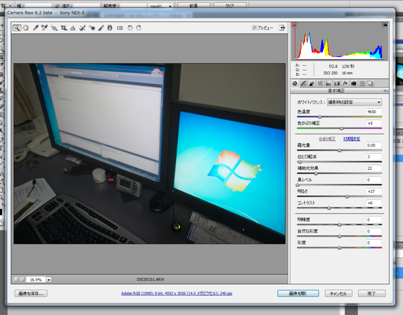
Task: Click the RGB histogram display
Action: [339, 42]
